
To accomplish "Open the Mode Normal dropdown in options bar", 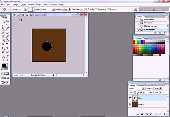I will click(53, 9).
